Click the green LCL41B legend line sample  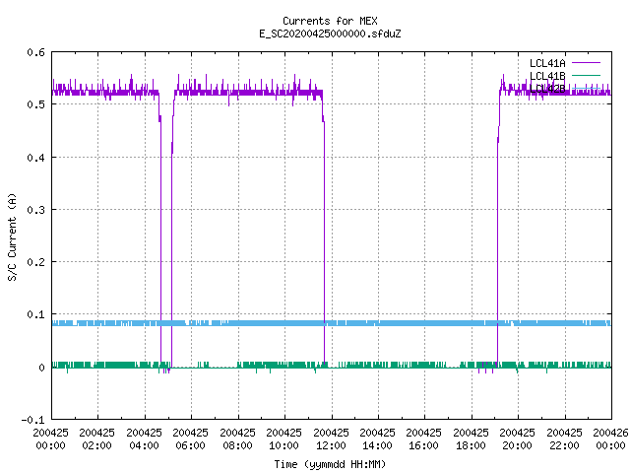586,75
